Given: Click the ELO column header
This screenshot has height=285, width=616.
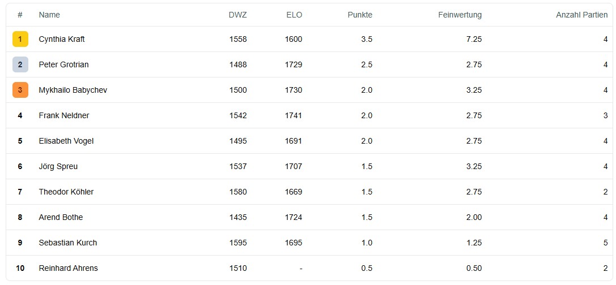Looking at the screenshot, I should 294,15.
